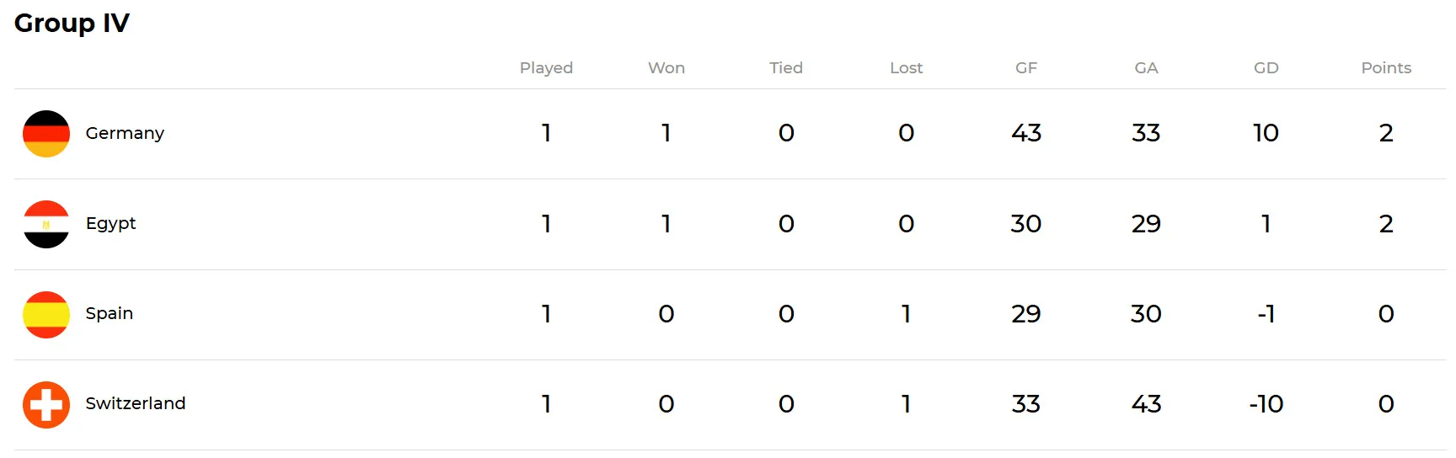Click Spain's goal difference value -1

click(1266, 314)
